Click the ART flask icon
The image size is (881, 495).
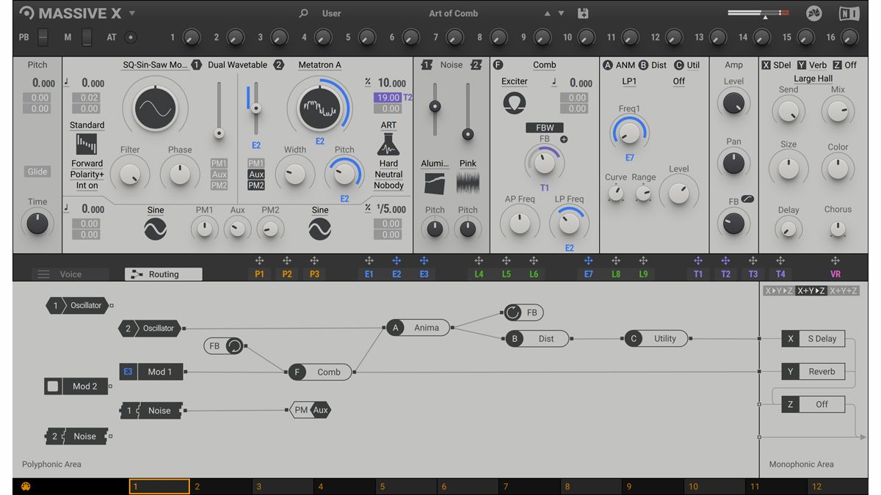(388, 144)
